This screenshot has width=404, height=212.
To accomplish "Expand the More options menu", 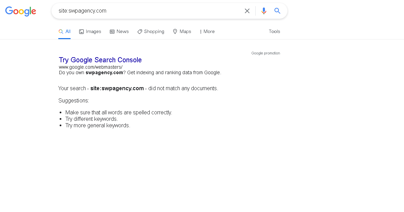I will 207,31.
